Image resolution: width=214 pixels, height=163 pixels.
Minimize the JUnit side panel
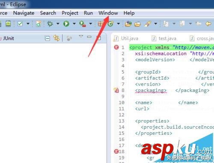point(89,37)
